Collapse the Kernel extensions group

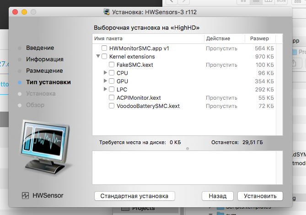(x=98, y=56)
